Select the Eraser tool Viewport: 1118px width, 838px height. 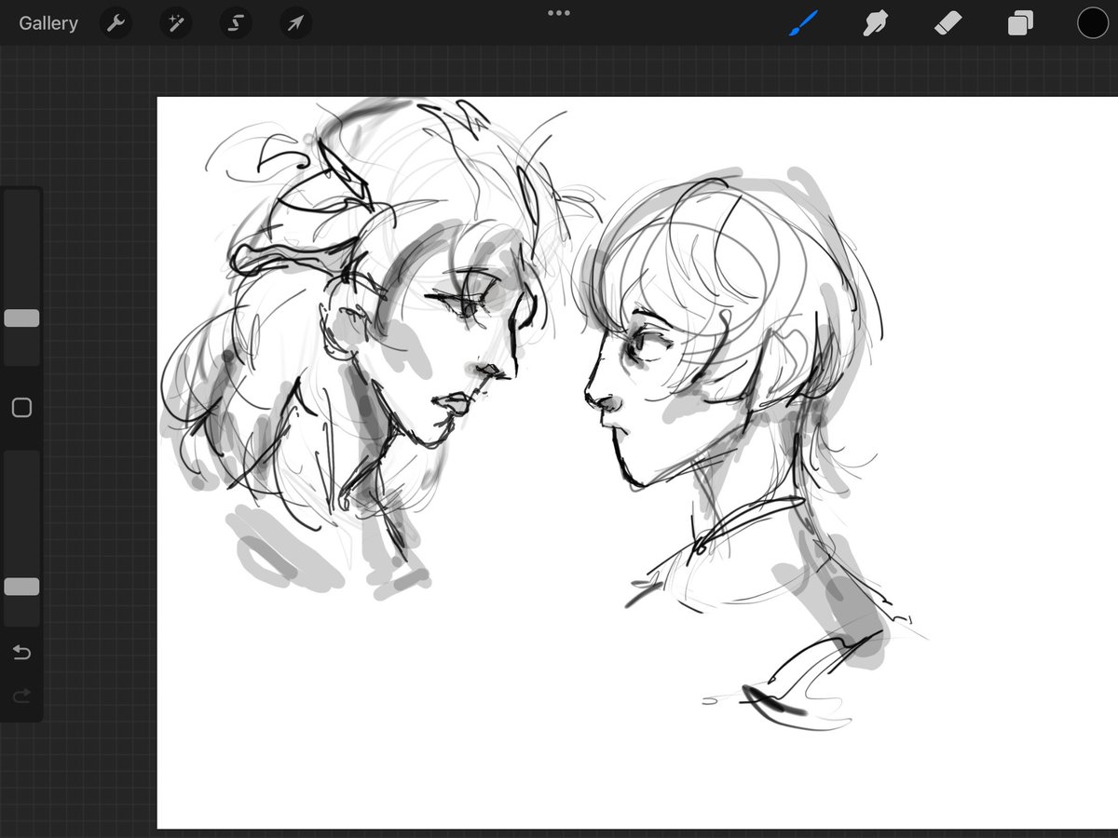click(948, 23)
